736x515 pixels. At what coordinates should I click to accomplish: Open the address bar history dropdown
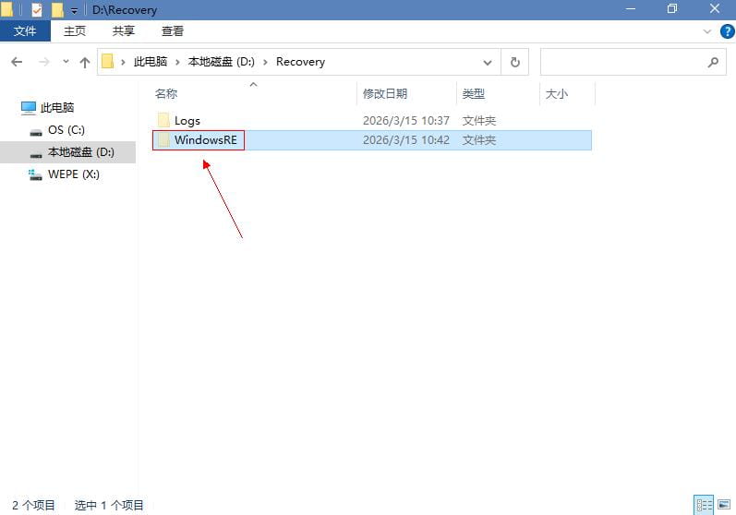coord(488,62)
